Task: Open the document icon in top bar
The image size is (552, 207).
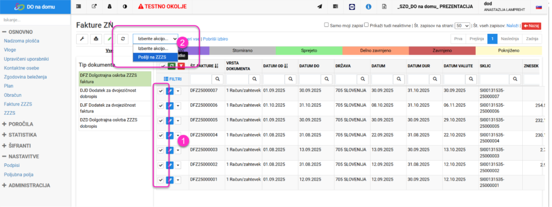Action: (x=385, y=7)
